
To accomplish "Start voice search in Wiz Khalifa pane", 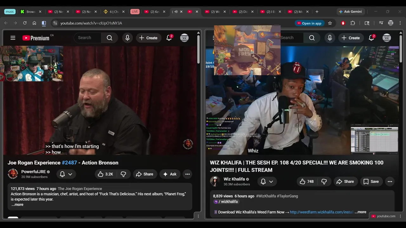I will [330, 38].
